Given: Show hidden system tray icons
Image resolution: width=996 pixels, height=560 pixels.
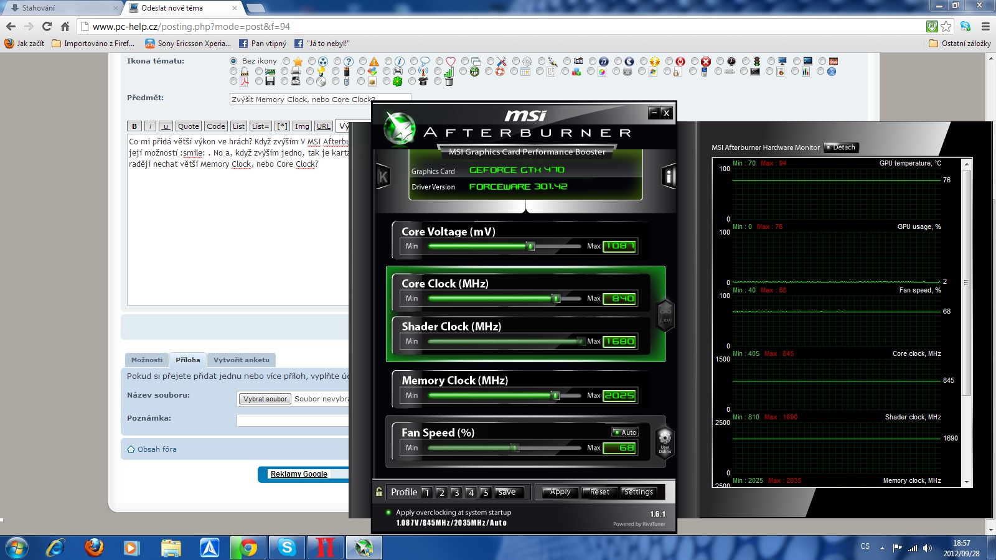Looking at the screenshot, I should [882, 548].
